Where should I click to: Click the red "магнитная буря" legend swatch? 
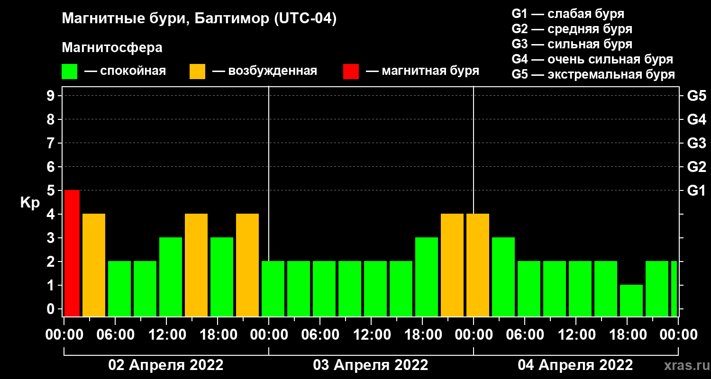point(351,72)
